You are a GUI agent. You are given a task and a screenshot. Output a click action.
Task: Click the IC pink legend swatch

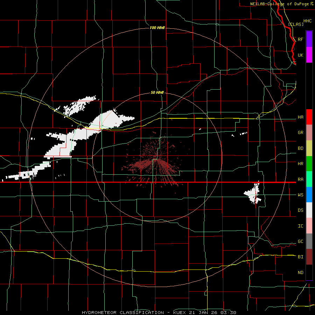click(309, 226)
